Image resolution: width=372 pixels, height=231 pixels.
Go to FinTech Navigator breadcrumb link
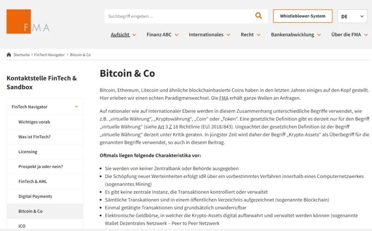click(49, 55)
